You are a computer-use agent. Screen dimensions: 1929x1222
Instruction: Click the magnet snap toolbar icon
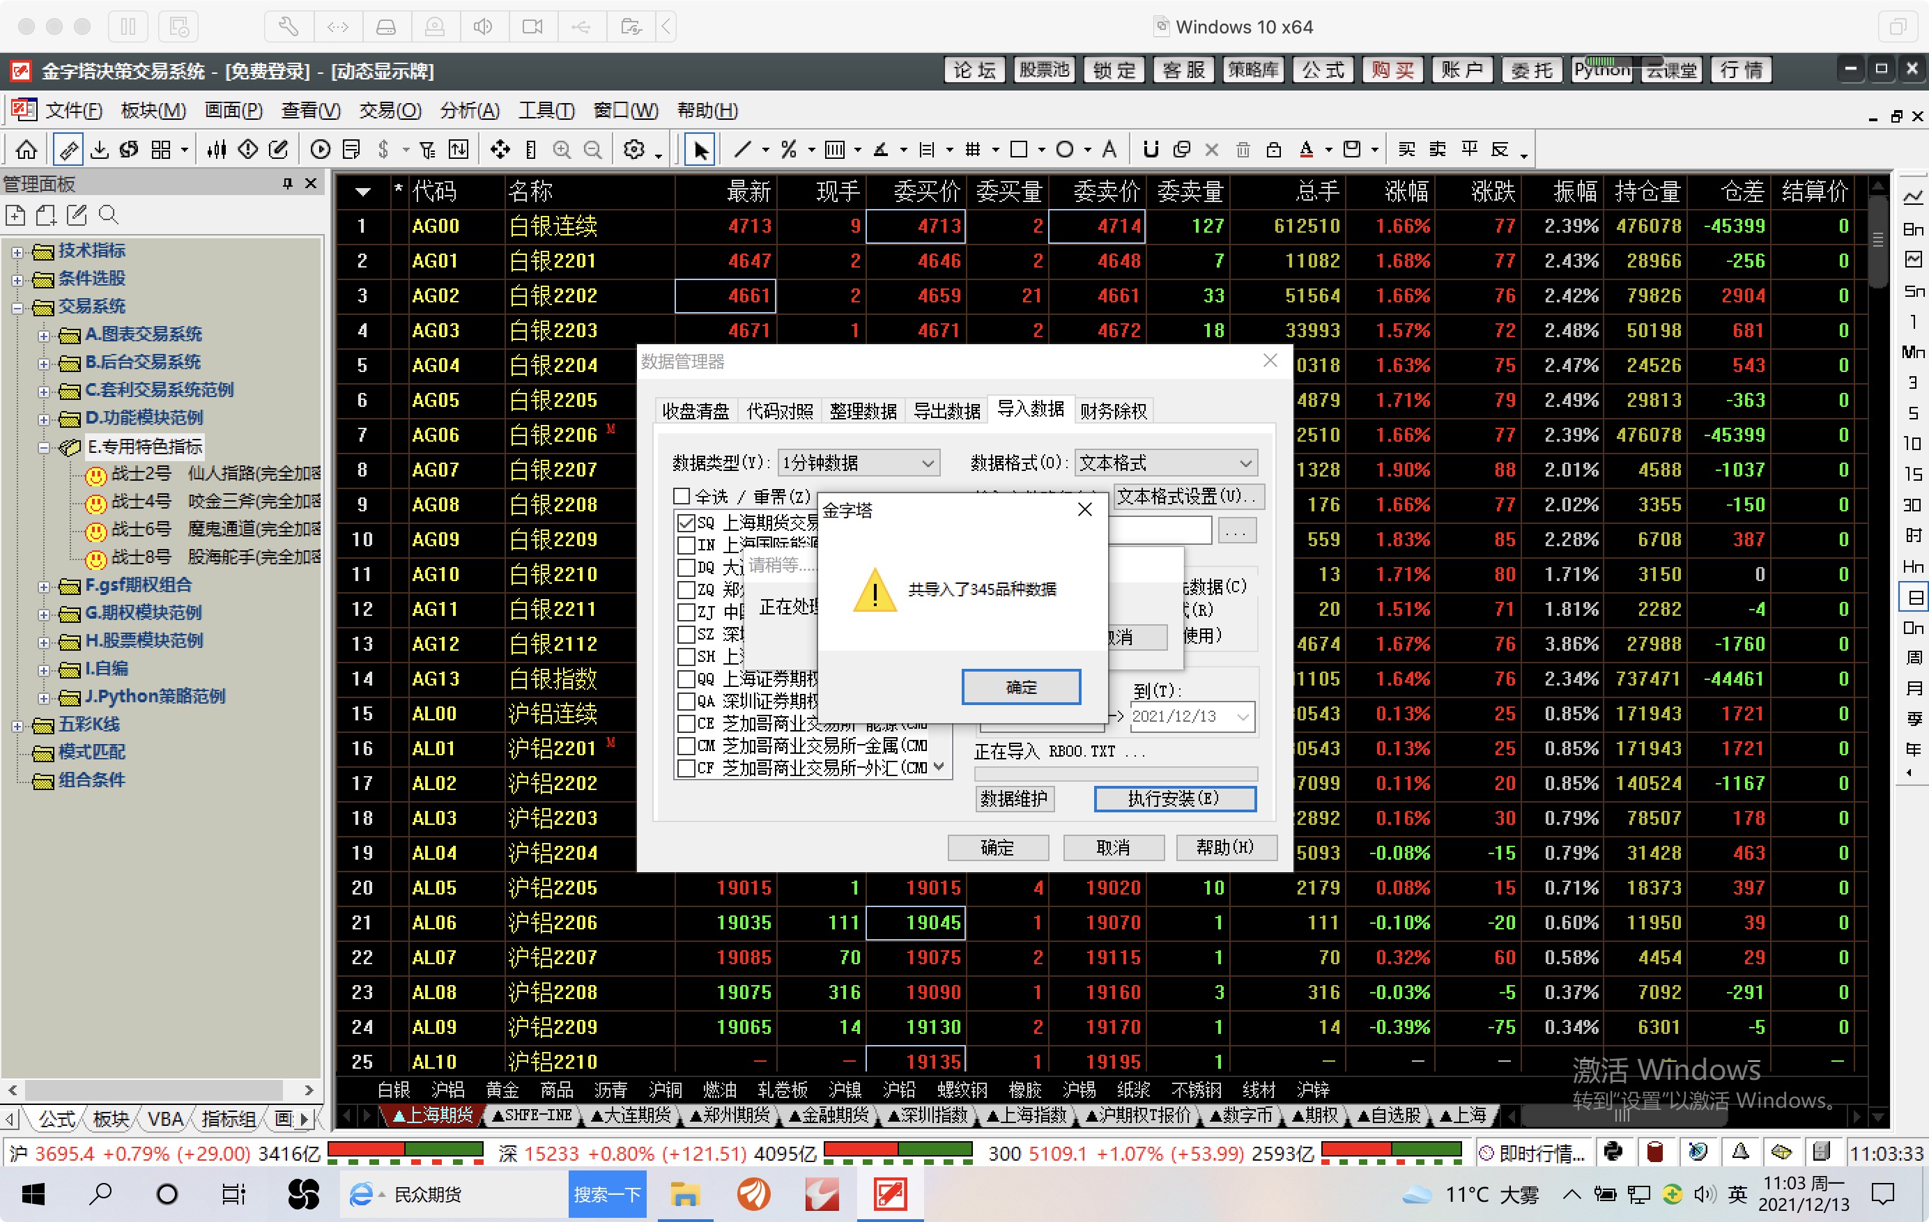(x=1151, y=150)
